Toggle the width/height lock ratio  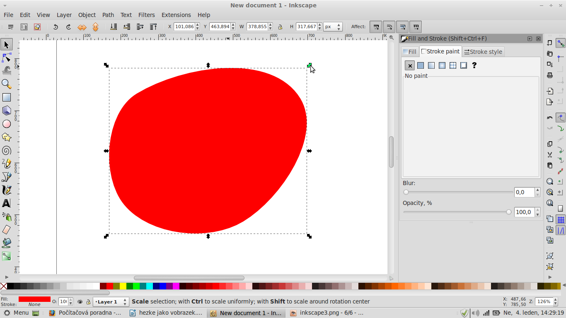[x=280, y=27]
